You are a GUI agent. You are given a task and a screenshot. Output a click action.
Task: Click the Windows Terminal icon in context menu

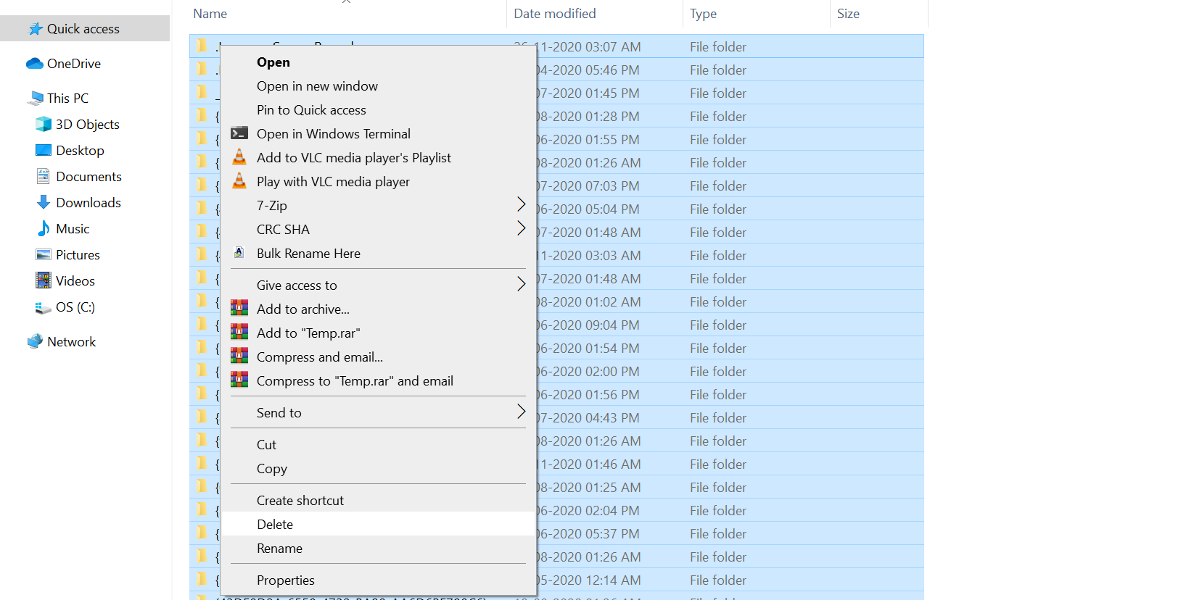[239, 133]
